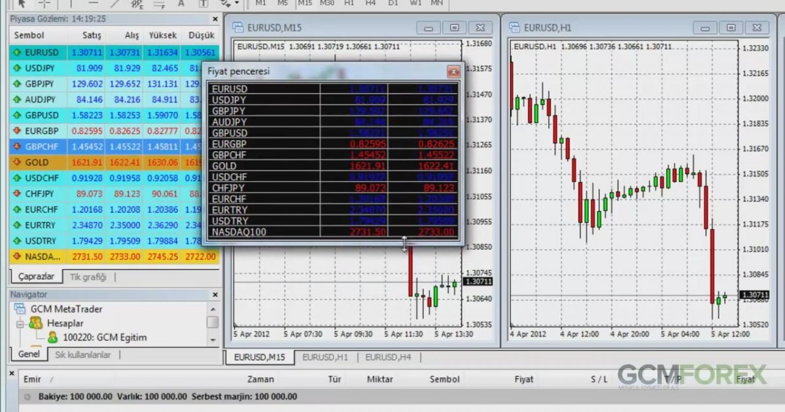Click the Miktar column header in terminal
The height and width of the screenshot is (412, 785).
click(x=380, y=379)
